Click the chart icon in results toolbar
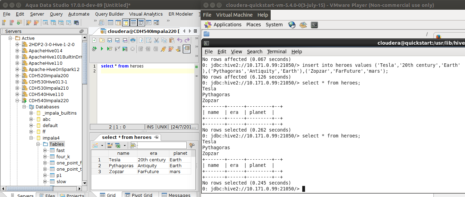 (x=95, y=145)
